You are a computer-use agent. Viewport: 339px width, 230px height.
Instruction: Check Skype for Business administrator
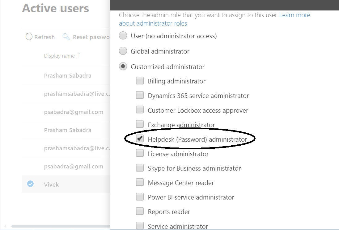coord(140,167)
